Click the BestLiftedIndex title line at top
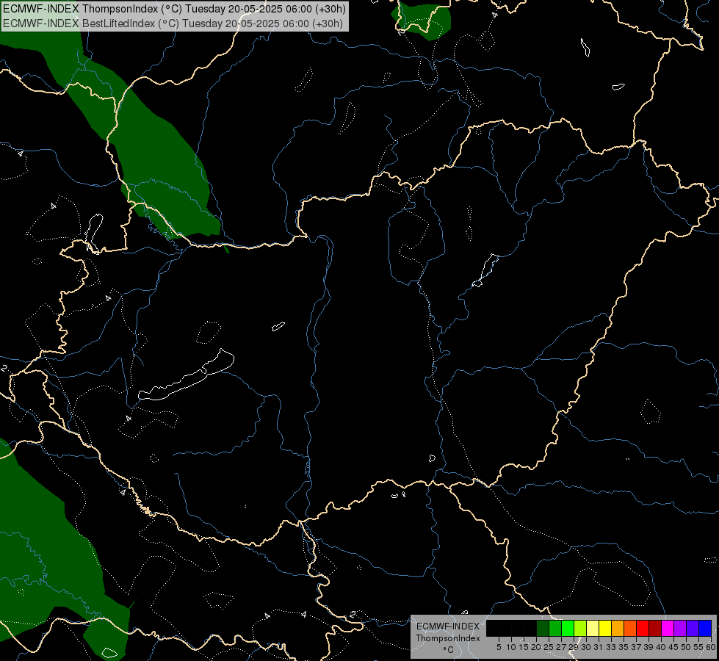Screen dimensions: 719x661 [173, 24]
